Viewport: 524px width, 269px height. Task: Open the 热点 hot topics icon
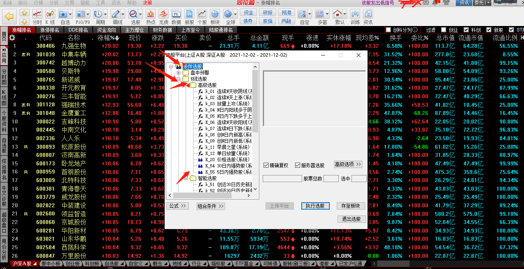[x=151, y=14]
